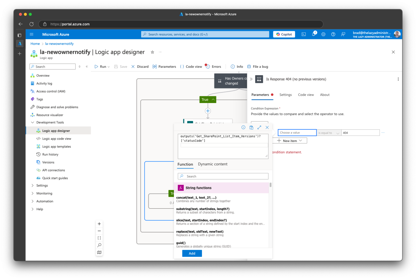Screen dimensions: 416x279
Task: Open the feedback icon in the top bar
Action: pyautogui.click(x=343, y=34)
